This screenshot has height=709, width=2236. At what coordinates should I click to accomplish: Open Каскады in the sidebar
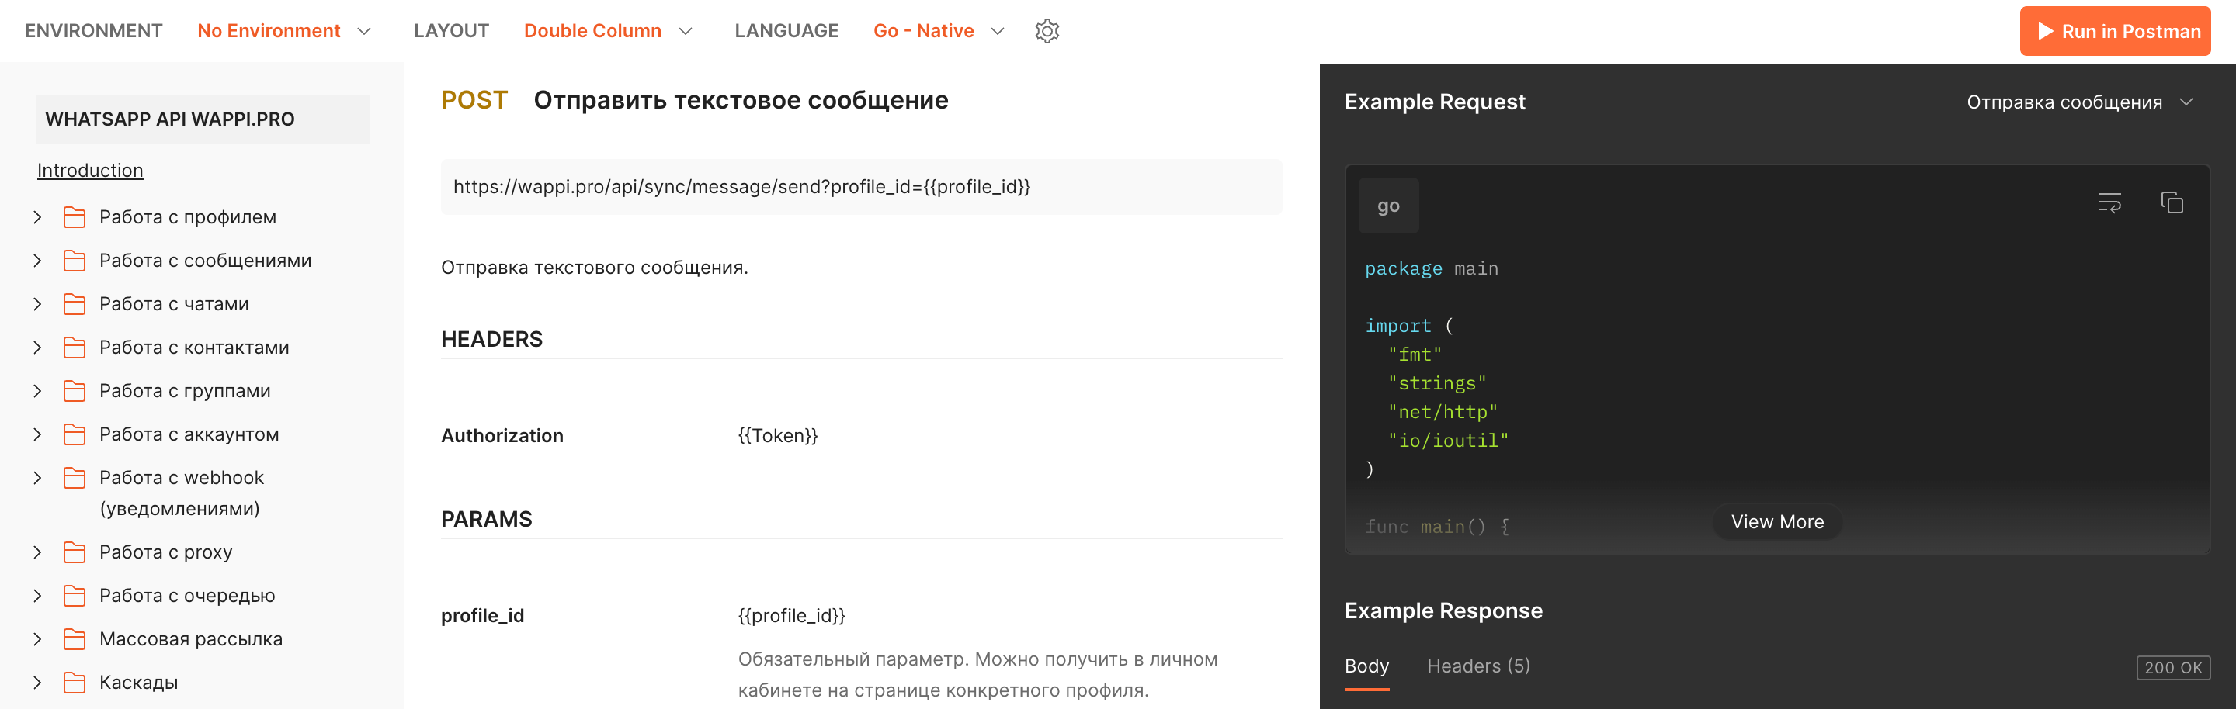(139, 682)
